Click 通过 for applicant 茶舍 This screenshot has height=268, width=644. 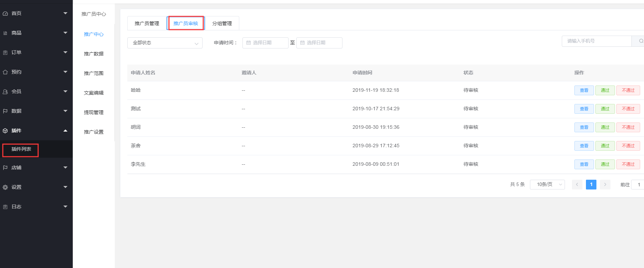click(605, 146)
